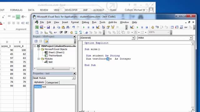Click View Code icon in Project panel
200x112 pixels.
pyautogui.click(x=36, y=41)
